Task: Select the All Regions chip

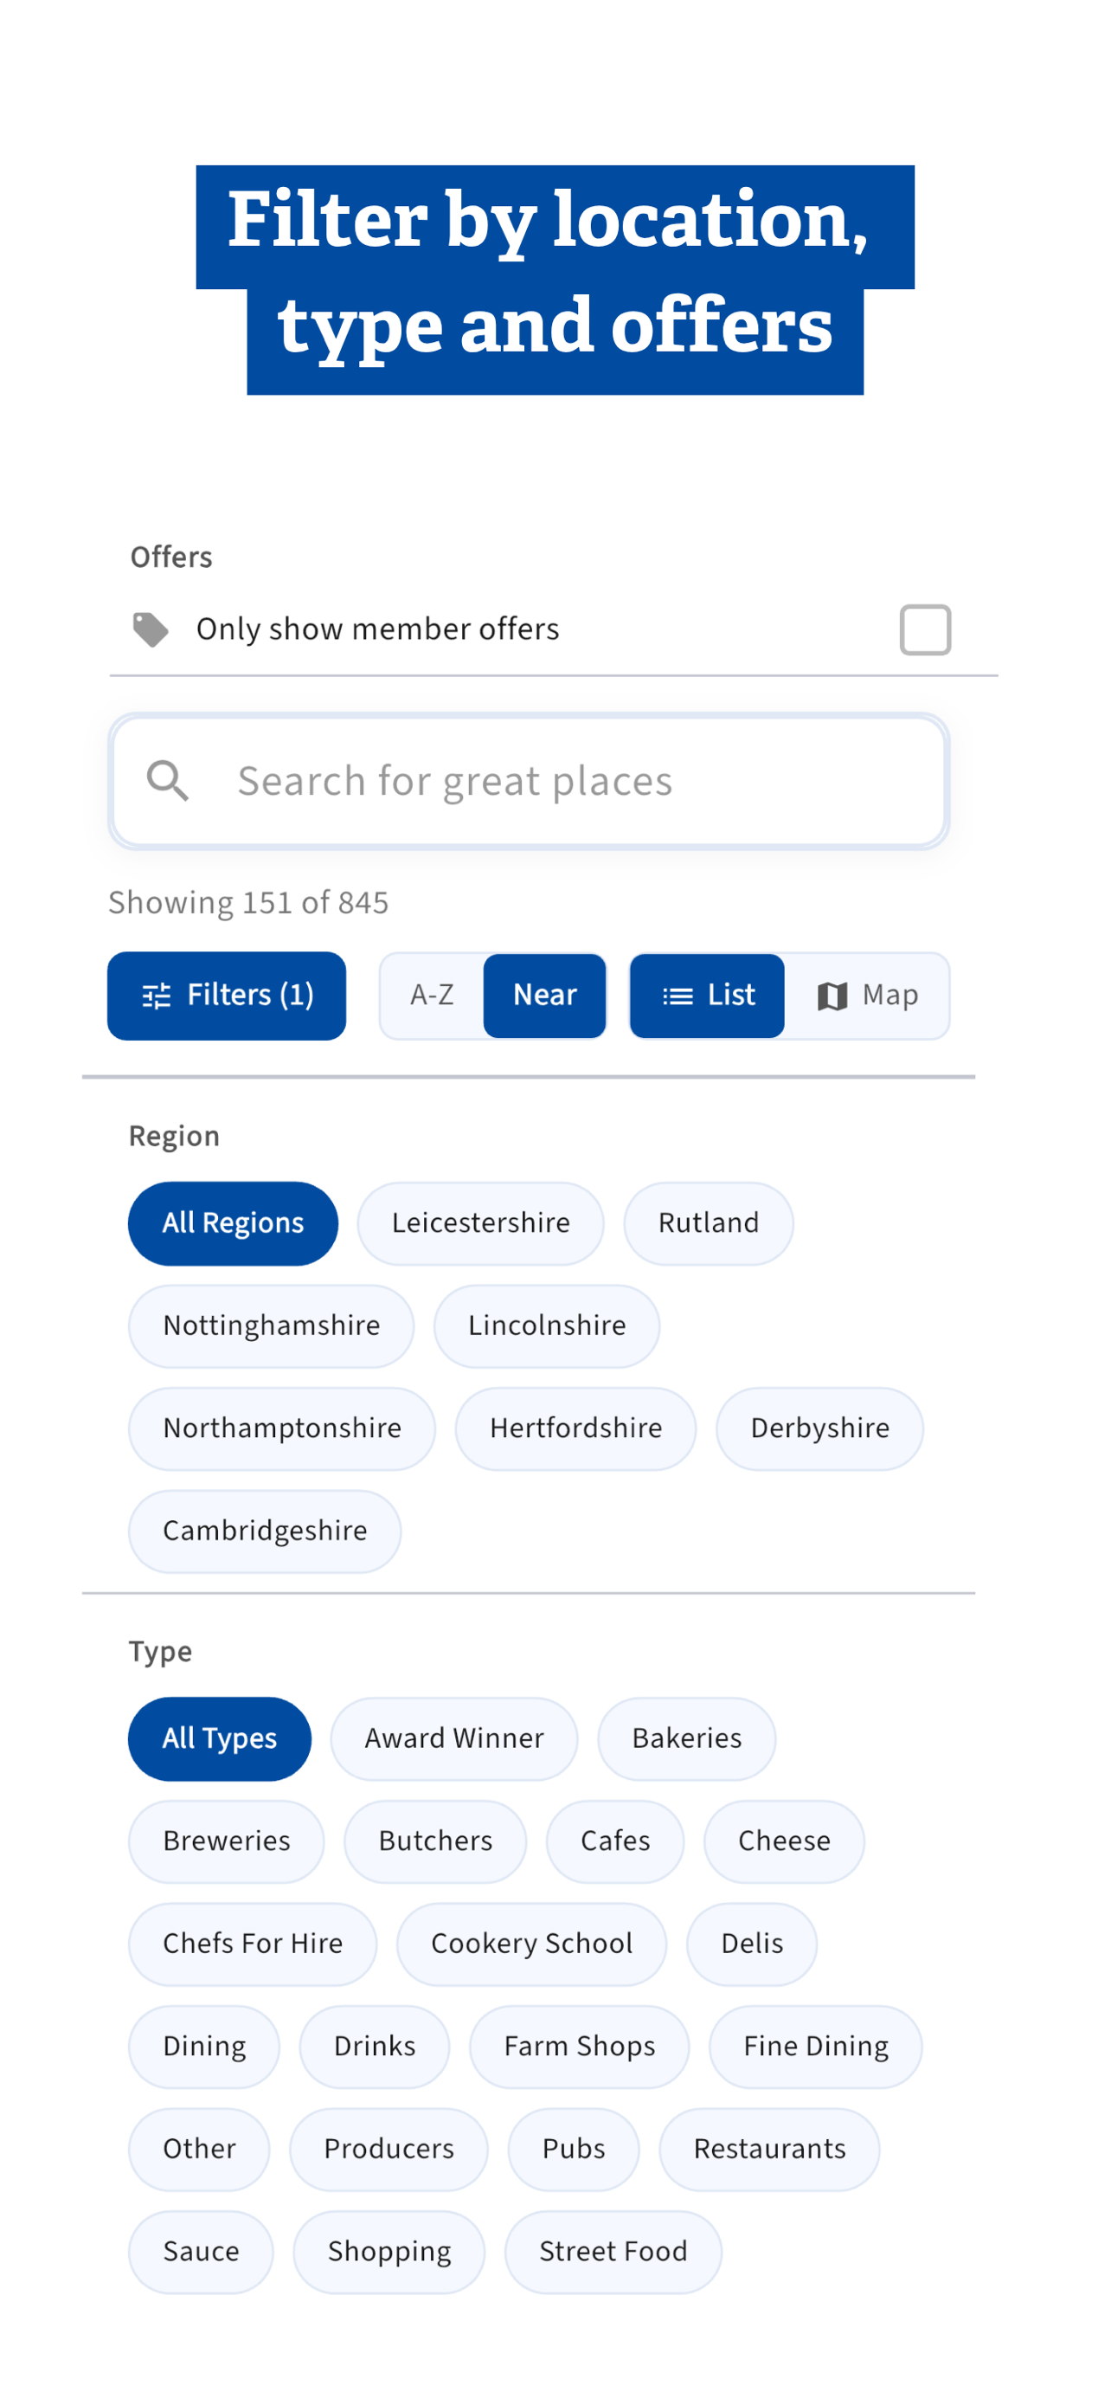Action: tap(234, 1223)
